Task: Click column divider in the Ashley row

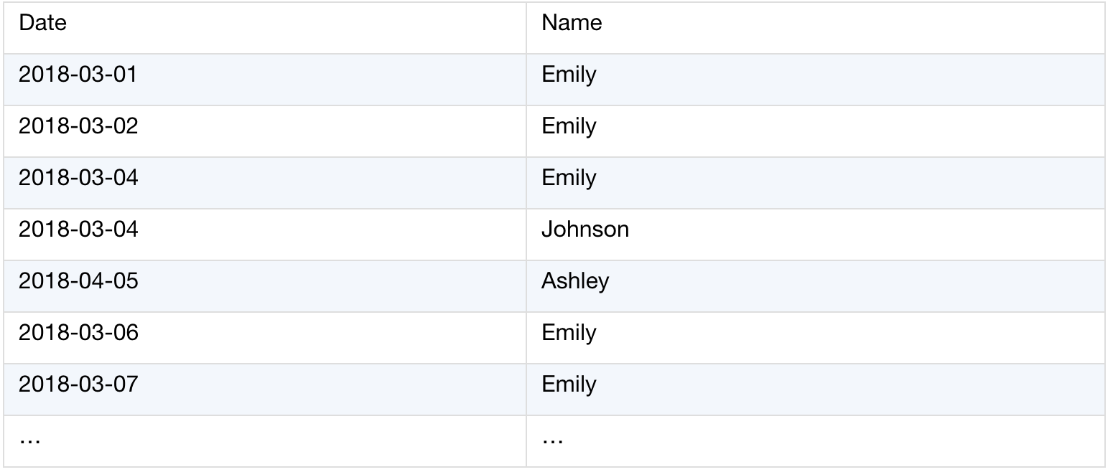Action: pos(526,285)
